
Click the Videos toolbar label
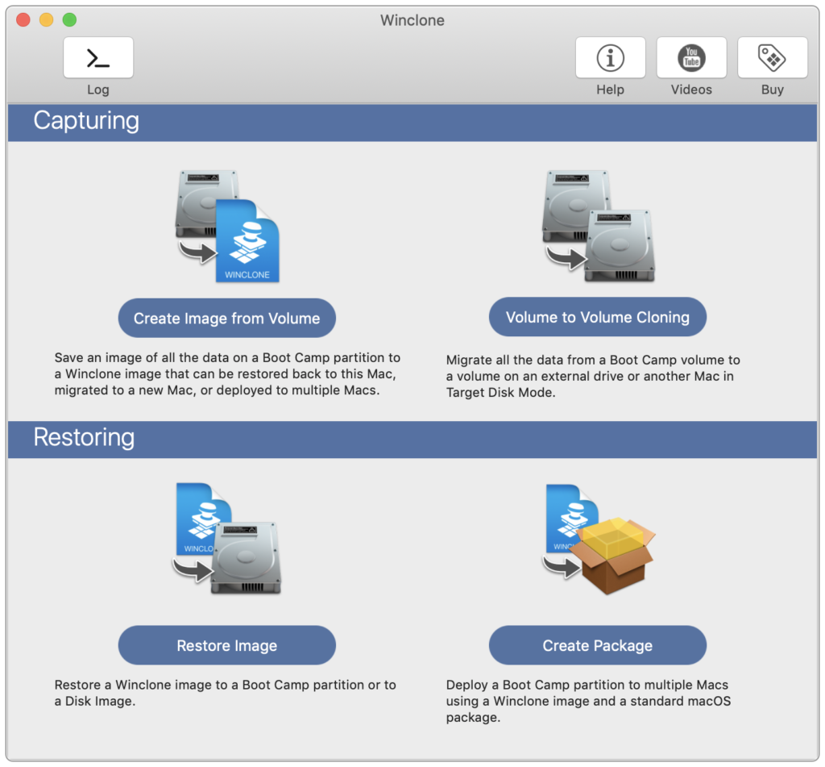[690, 90]
